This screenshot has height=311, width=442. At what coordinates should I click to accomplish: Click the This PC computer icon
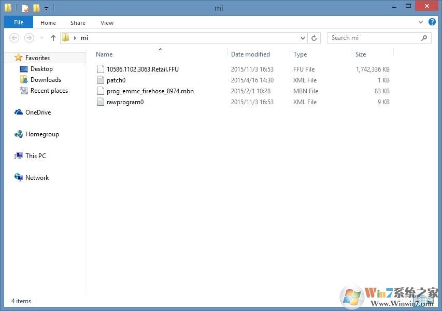[19, 155]
